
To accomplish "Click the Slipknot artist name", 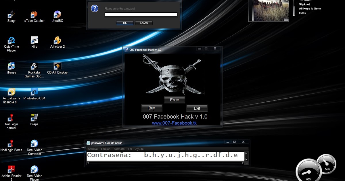I will [x=304, y=4].
